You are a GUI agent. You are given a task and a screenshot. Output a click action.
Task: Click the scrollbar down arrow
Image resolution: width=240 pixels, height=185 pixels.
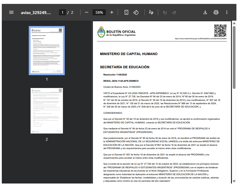[234, 181]
